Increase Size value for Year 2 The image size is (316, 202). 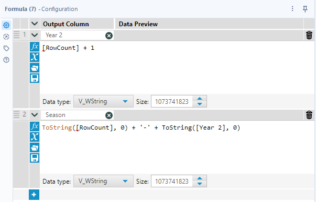tap(200, 99)
